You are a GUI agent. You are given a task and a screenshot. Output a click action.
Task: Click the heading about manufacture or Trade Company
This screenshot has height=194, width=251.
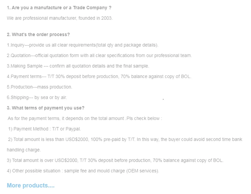(x=59, y=8)
